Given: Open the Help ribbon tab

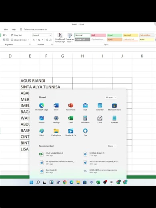Looking at the screenshot, I should tap(14, 30).
